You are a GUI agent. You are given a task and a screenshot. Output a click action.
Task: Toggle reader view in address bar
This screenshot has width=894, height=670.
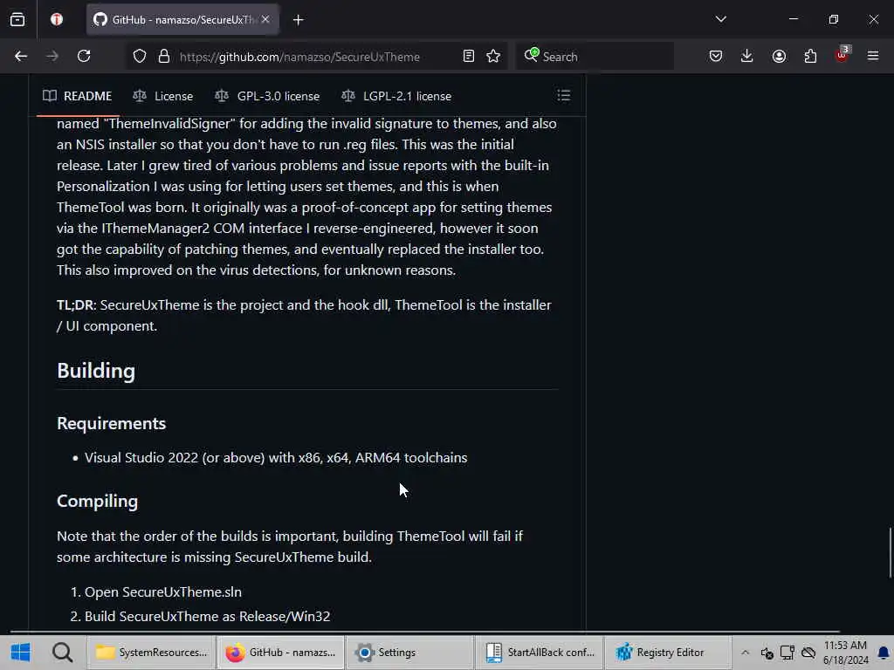pos(469,57)
